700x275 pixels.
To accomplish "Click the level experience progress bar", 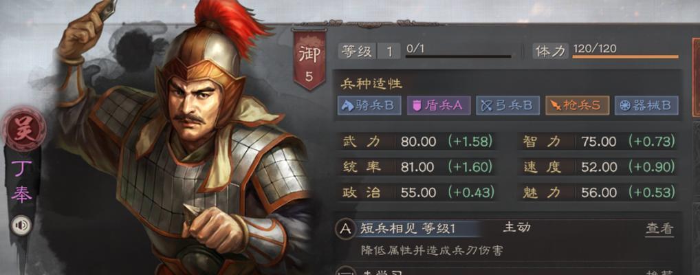I will (459, 56).
